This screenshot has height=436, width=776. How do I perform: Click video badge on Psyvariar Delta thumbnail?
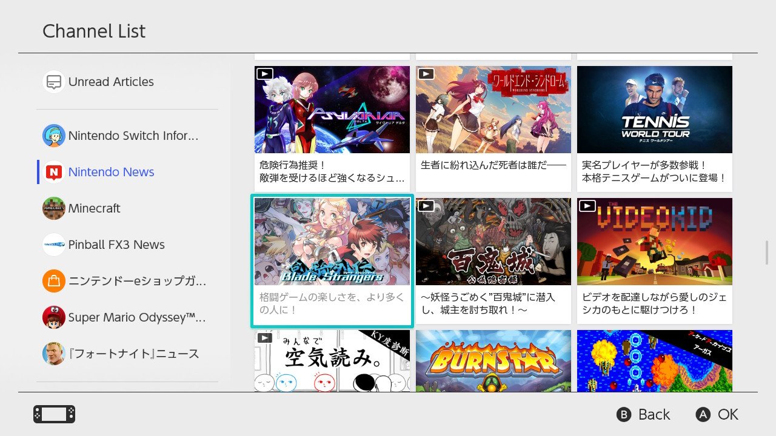click(265, 73)
